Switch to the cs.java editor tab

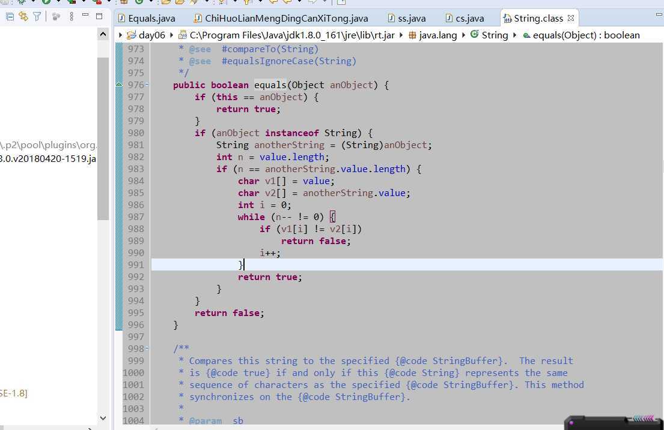coord(465,18)
